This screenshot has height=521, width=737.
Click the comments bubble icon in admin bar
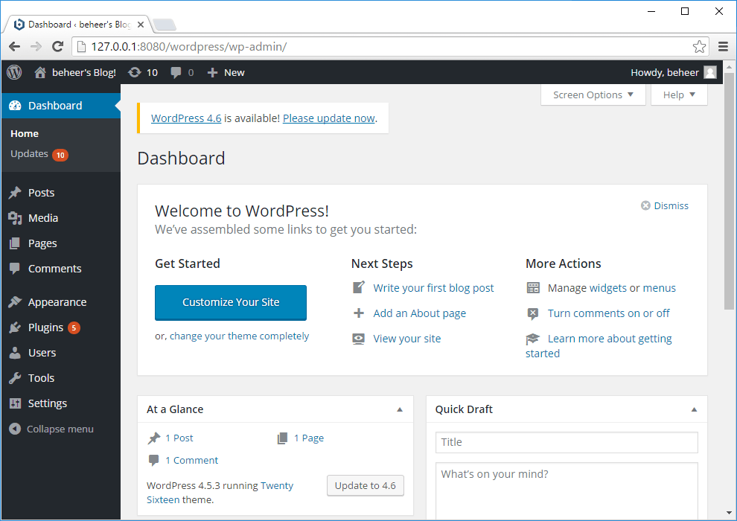(x=176, y=72)
